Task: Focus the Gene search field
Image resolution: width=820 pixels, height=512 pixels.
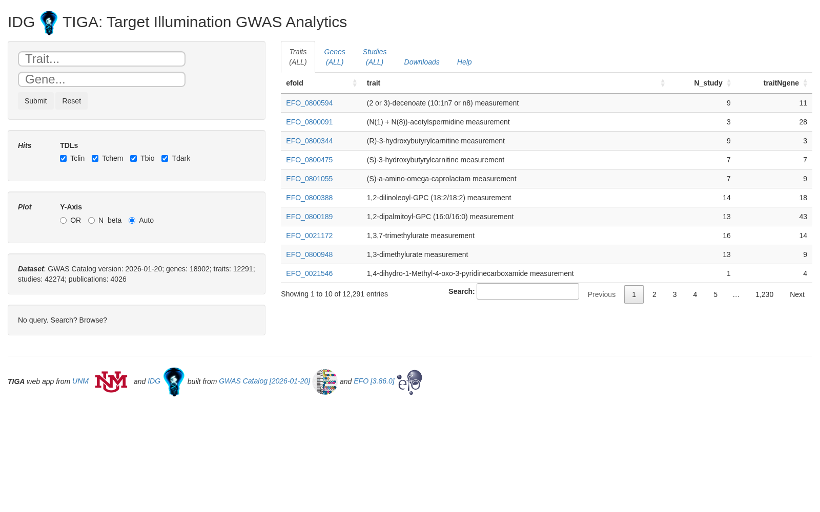Action: tap(101, 79)
